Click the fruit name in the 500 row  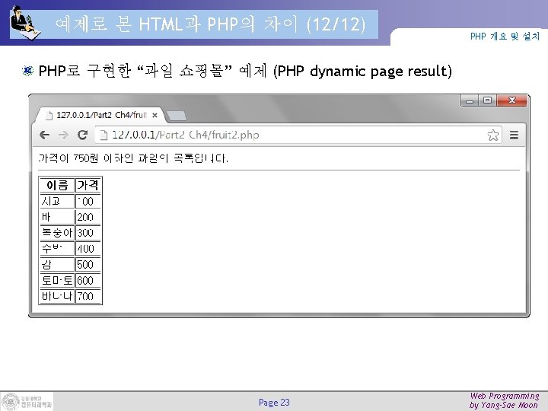[57, 264]
